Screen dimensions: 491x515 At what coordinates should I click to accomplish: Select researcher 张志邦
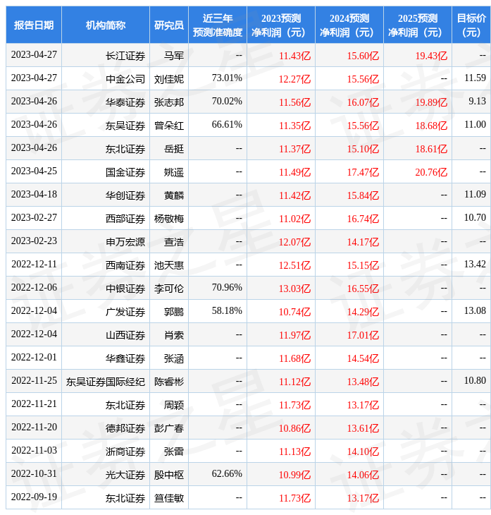point(169,102)
